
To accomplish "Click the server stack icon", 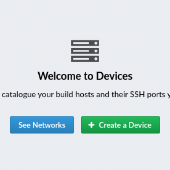I will [85, 51].
